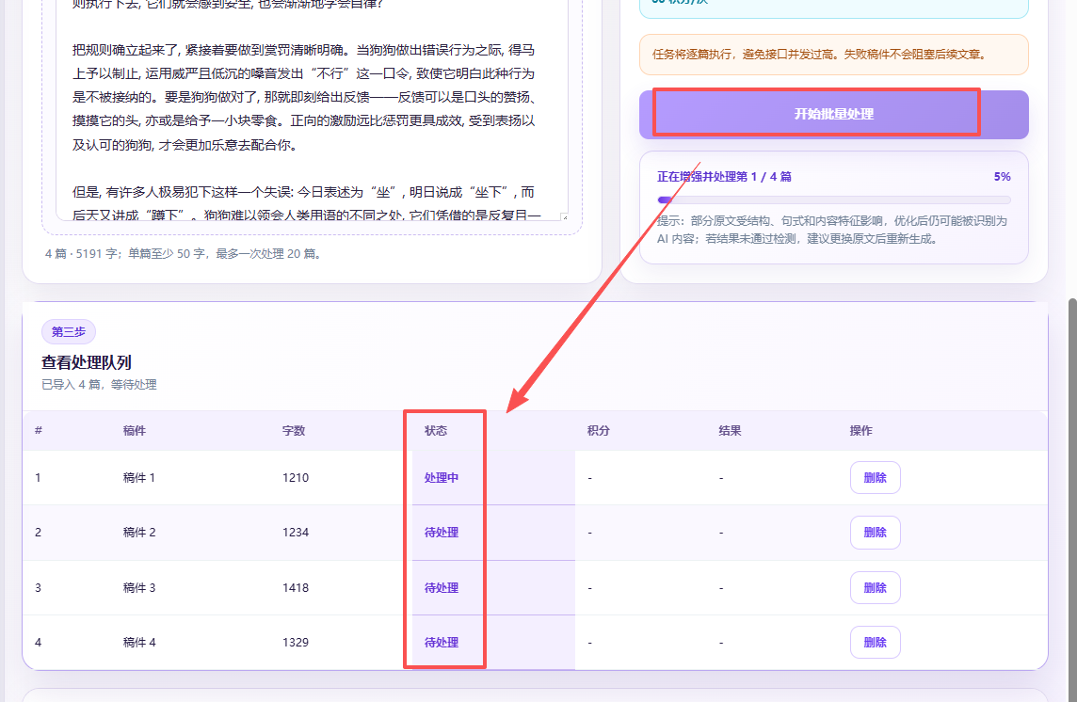1077x702 pixels.
Task: Click the 积分 column header
Action: (x=598, y=431)
